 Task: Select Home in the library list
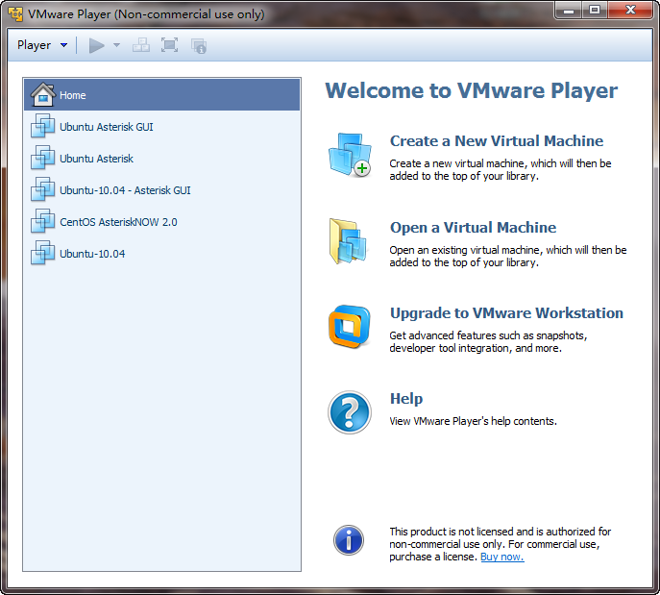pos(162,95)
